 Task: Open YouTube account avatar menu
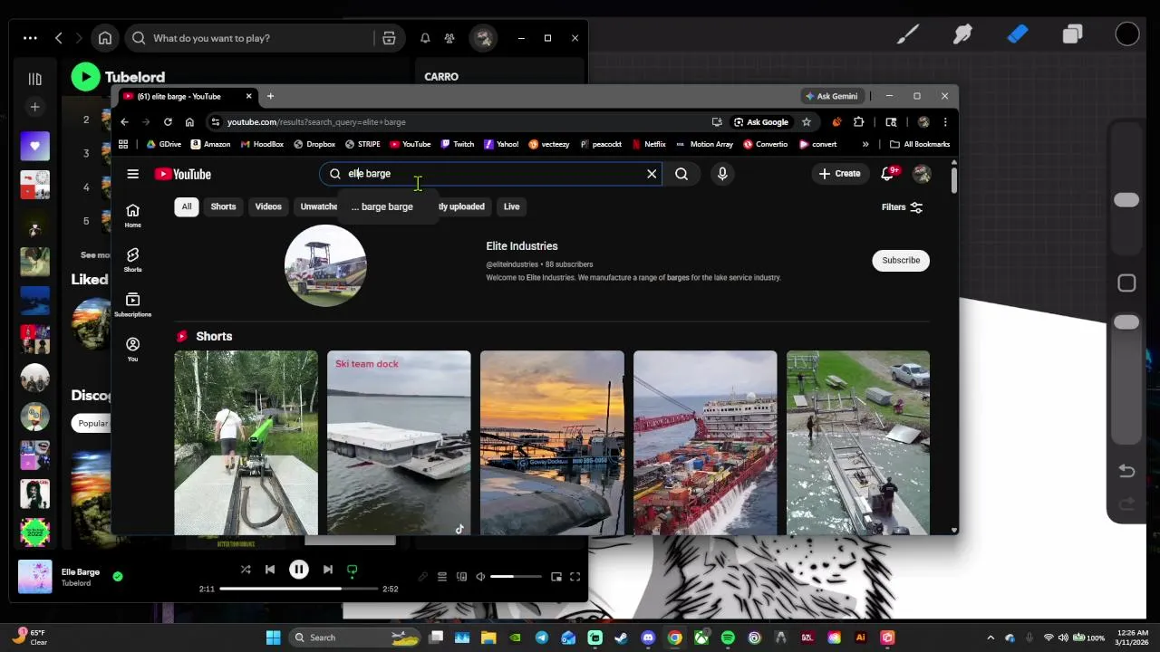tap(922, 174)
